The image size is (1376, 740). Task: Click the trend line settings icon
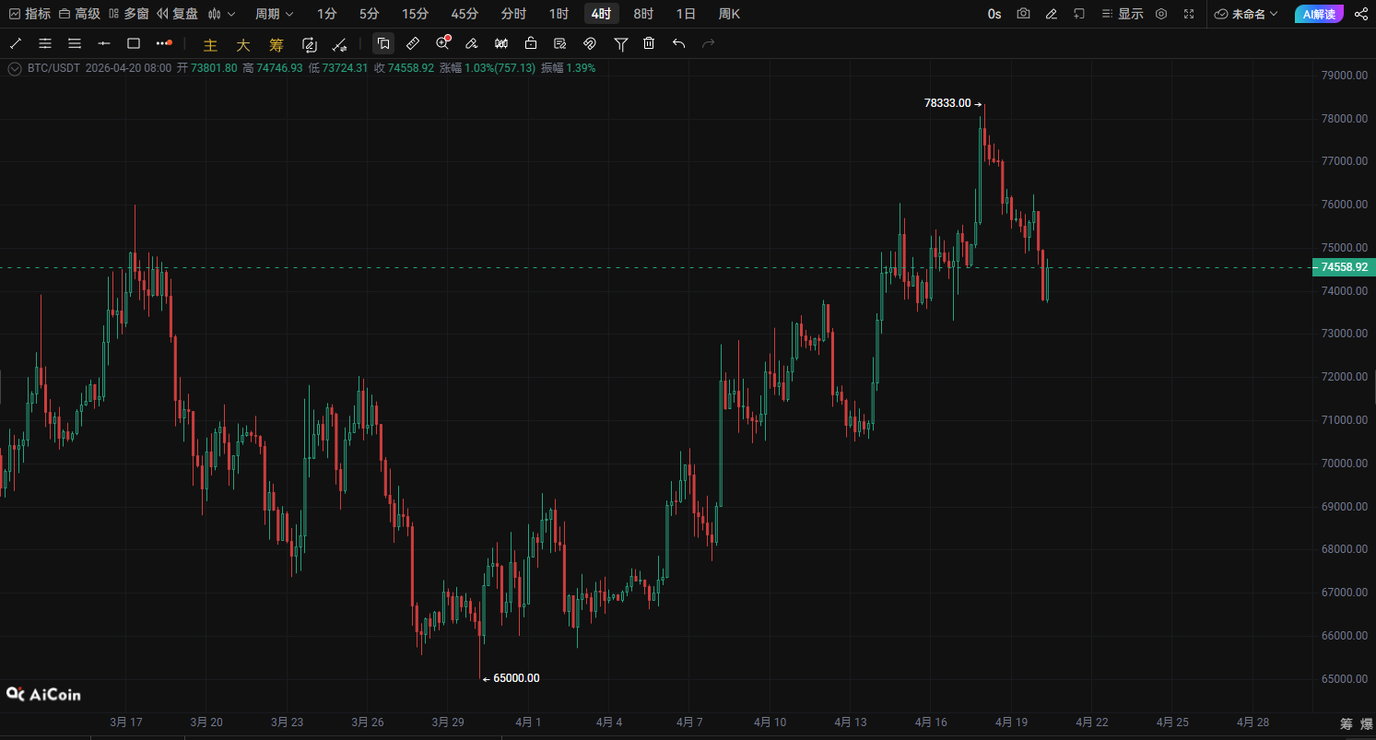(339, 44)
